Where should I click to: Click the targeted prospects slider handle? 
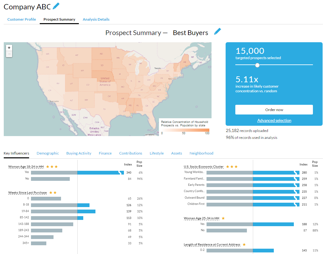pos(257,65)
